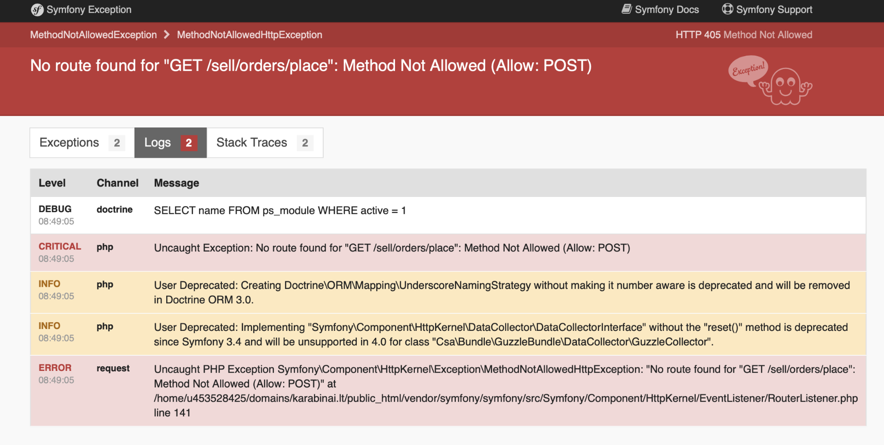Click MethodNotAllowedHttpException breadcrumb link
884x445 pixels.
[250, 35]
